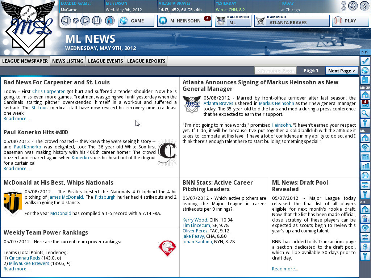Open the ATL manager figure icon
Screen dimensions: 371x278
tap(365, 219)
